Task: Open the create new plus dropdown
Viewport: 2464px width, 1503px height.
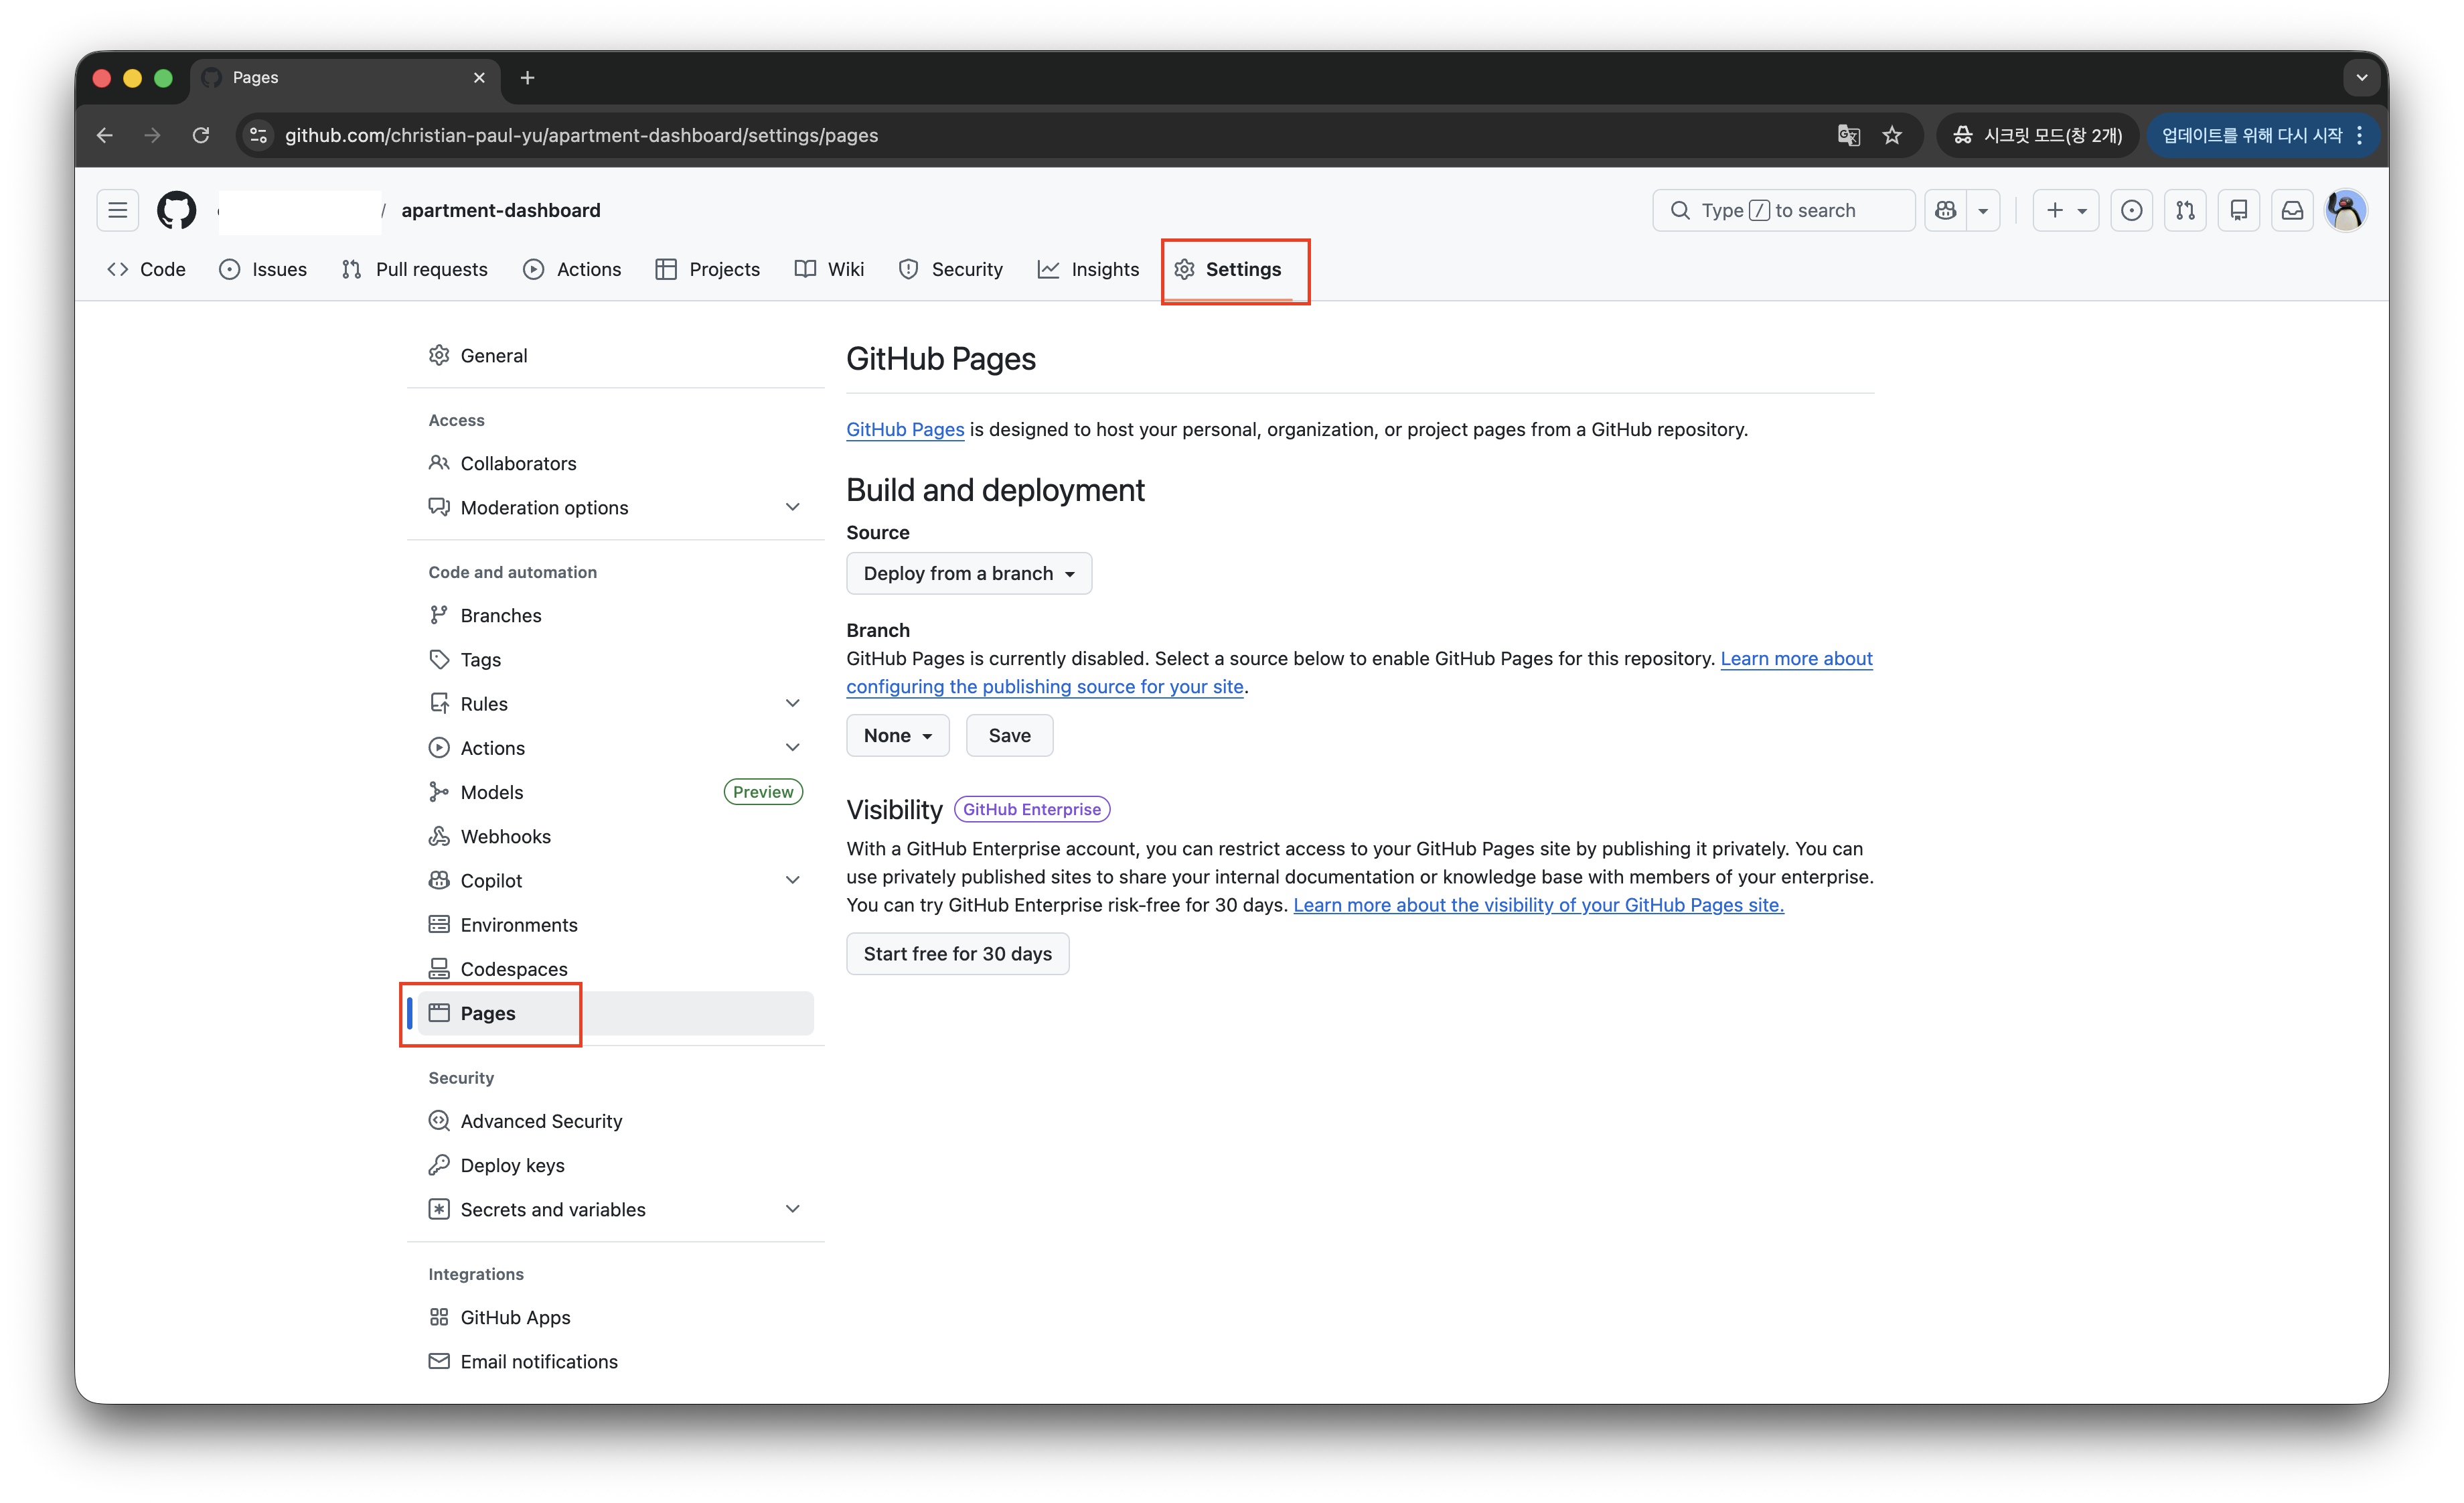Action: point(2065,210)
